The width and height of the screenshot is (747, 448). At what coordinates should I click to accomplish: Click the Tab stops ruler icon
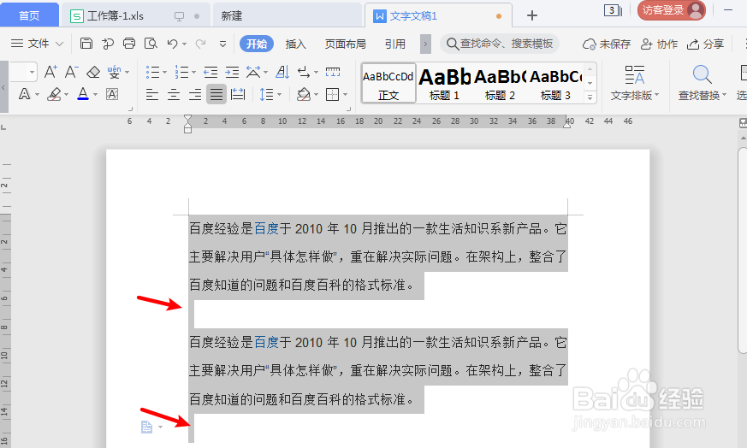pos(333,73)
